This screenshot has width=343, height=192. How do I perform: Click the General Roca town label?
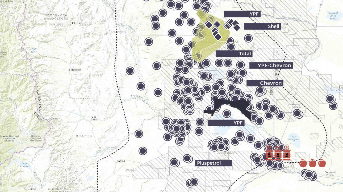[x=330, y=174]
